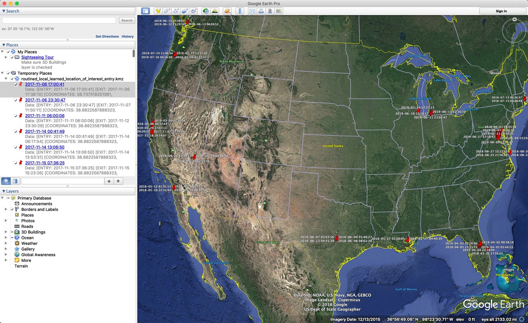The width and height of the screenshot is (528, 323).
Task: Click the 3D Buildings layer icon
Action: click(x=17, y=232)
